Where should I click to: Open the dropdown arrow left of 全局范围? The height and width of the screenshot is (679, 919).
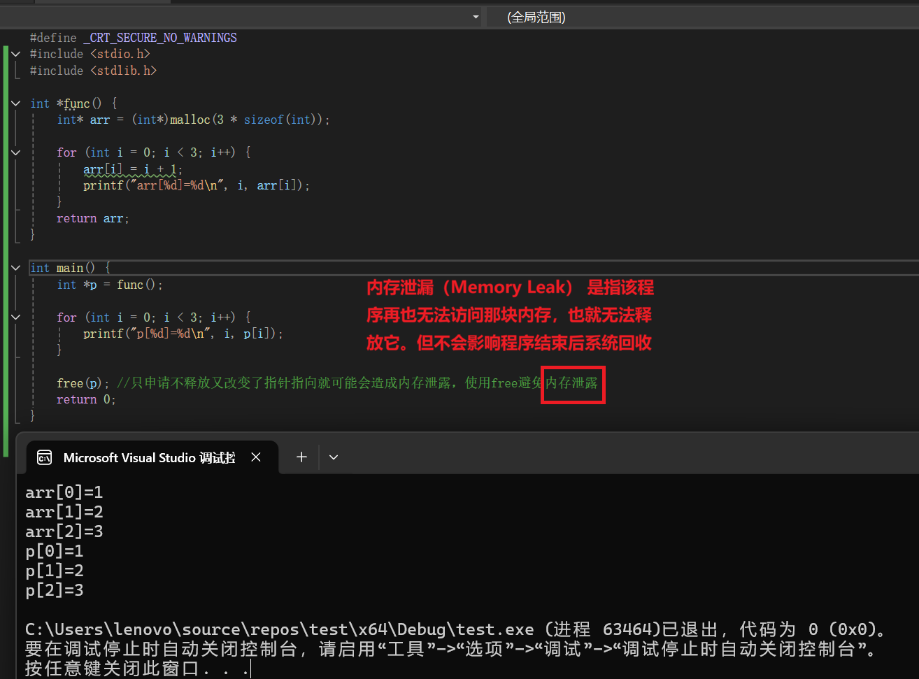click(x=476, y=17)
